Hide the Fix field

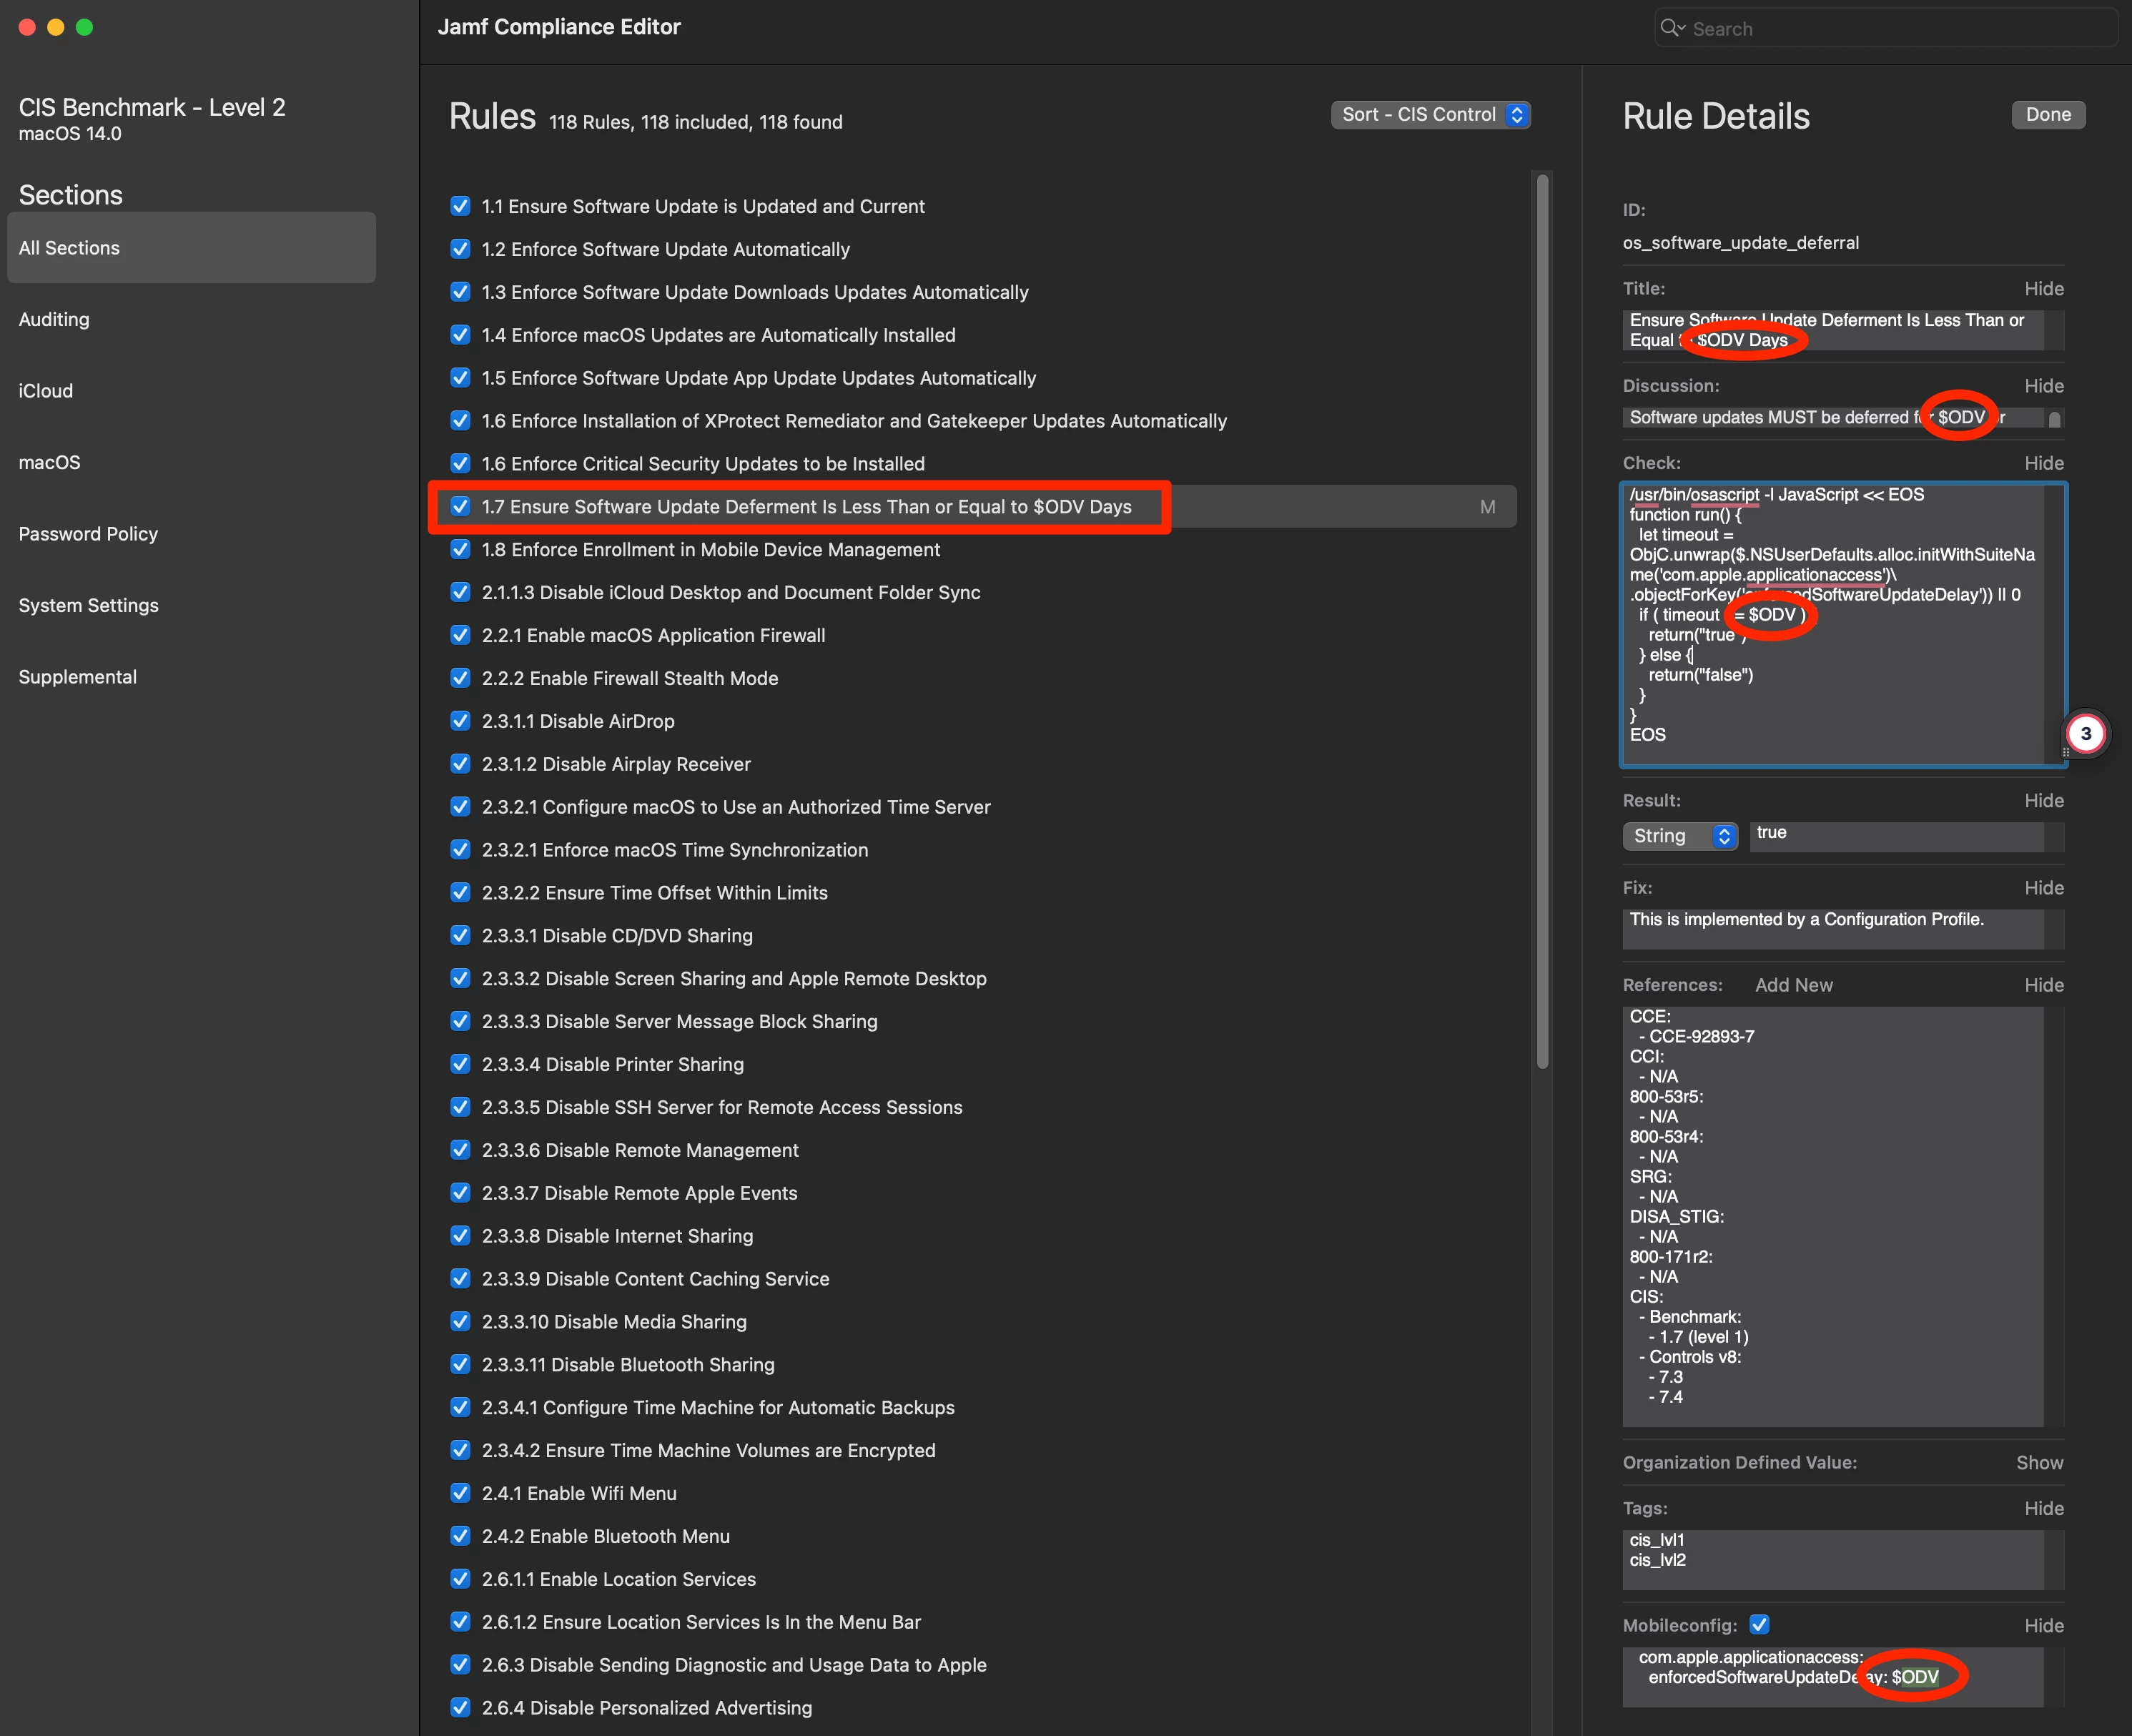[x=2044, y=888]
